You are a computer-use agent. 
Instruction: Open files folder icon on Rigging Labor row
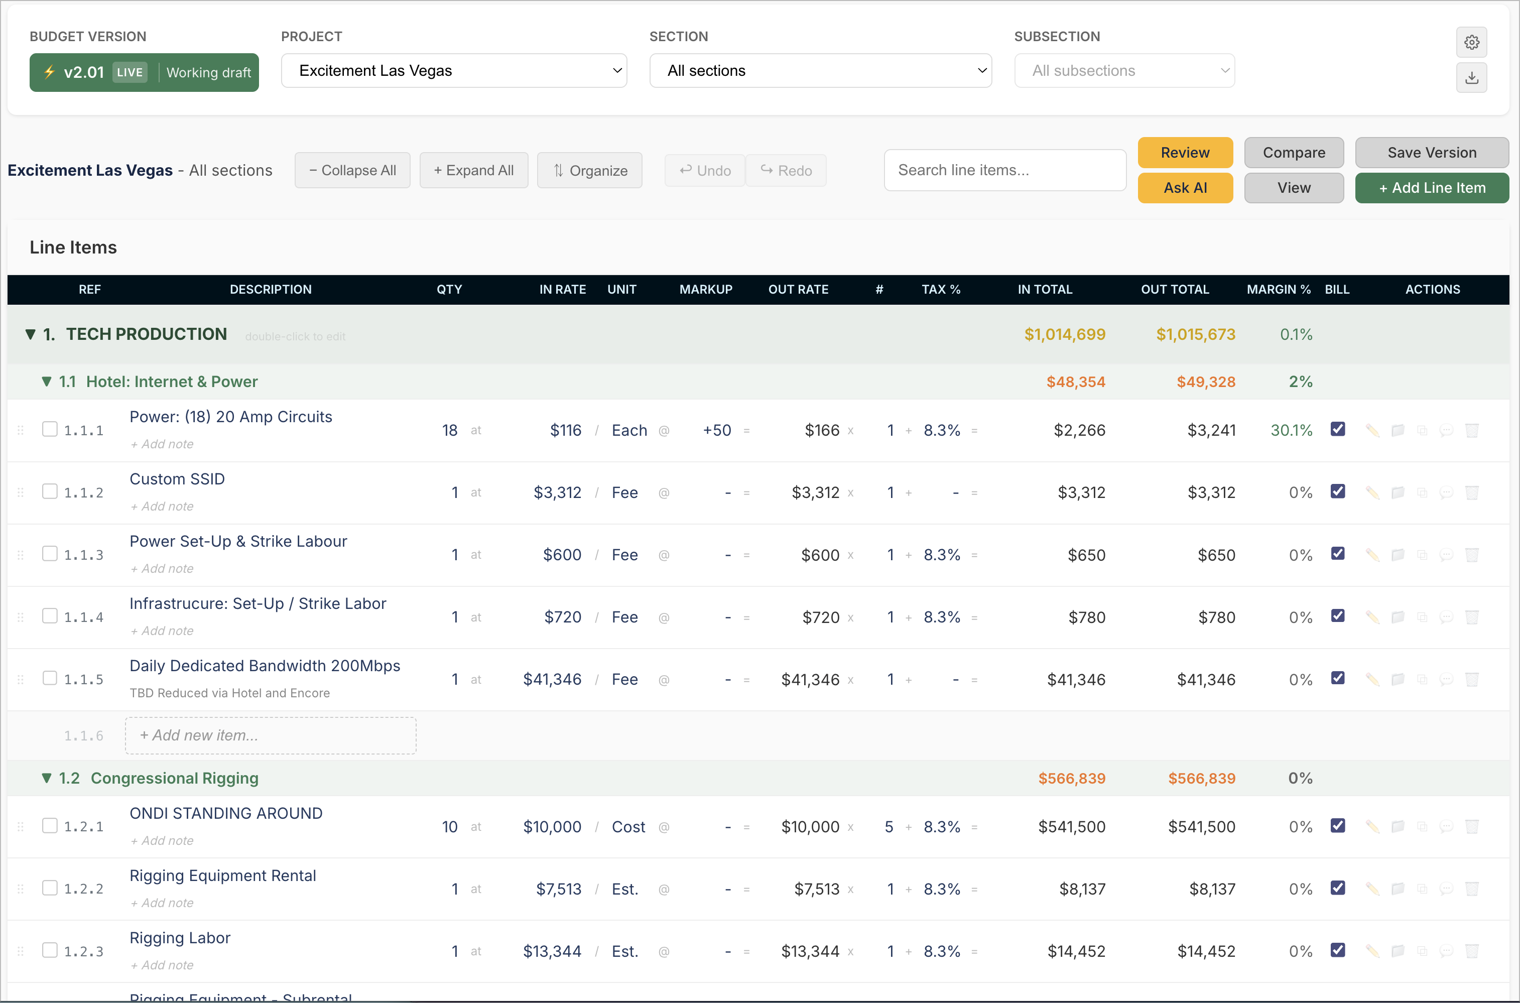pyautogui.click(x=1398, y=951)
